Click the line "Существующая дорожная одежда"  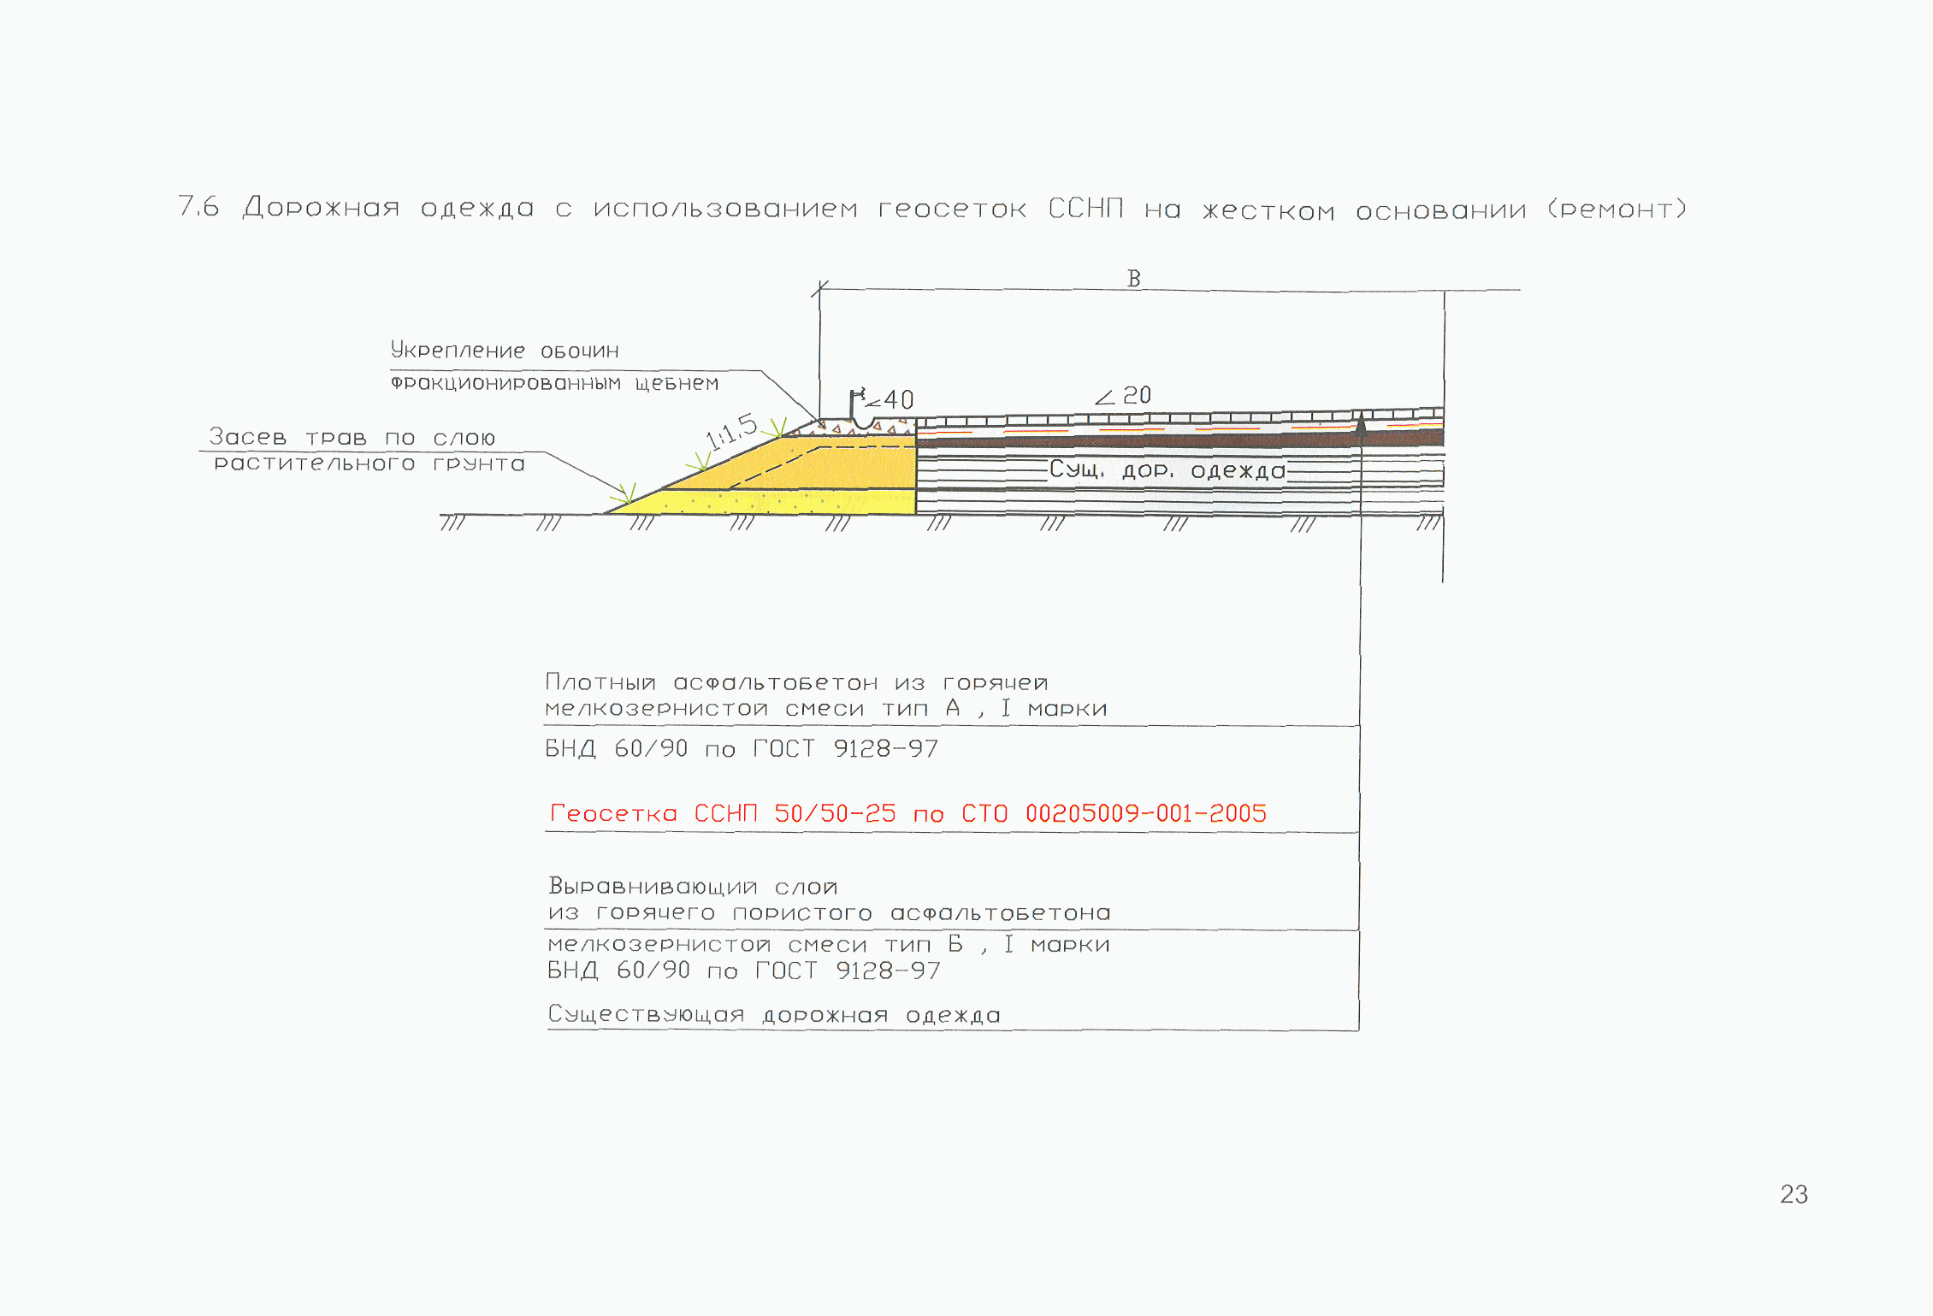tap(774, 1015)
